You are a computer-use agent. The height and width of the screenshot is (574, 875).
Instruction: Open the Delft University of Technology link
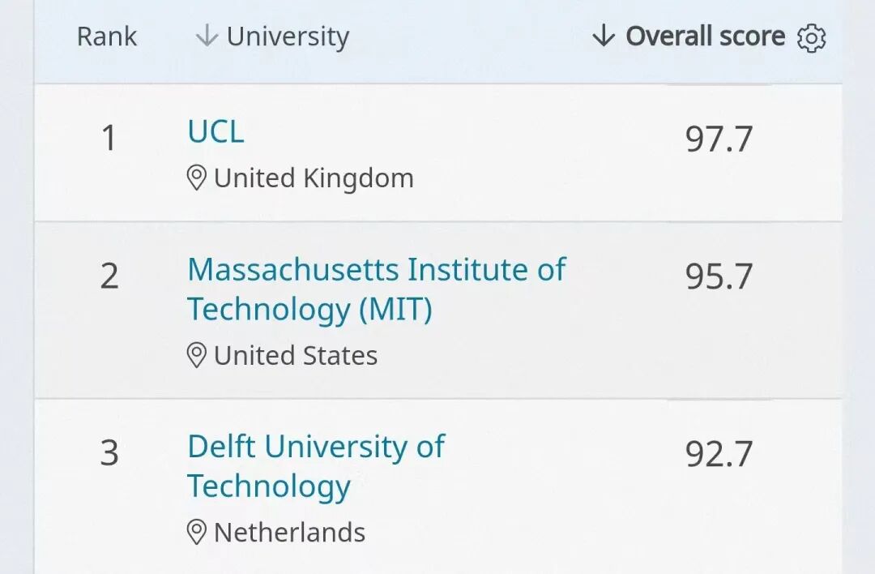click(316, 465)
